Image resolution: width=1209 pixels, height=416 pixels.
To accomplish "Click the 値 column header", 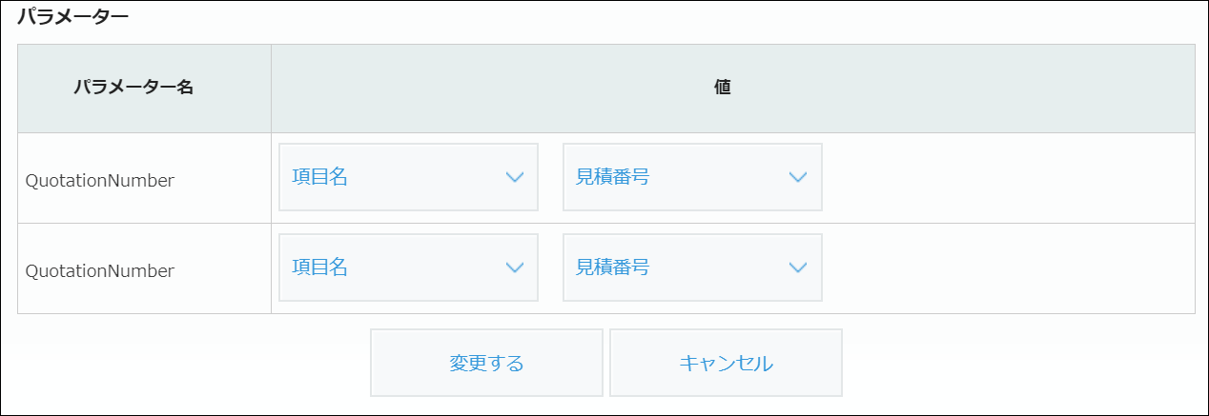I will point(723,88).
